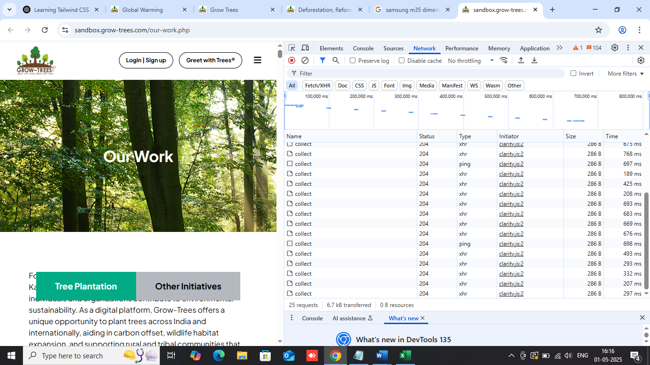Click the Login | Sign up button
The height and width of the screenshot is (365, 650).
coord(146,60)
